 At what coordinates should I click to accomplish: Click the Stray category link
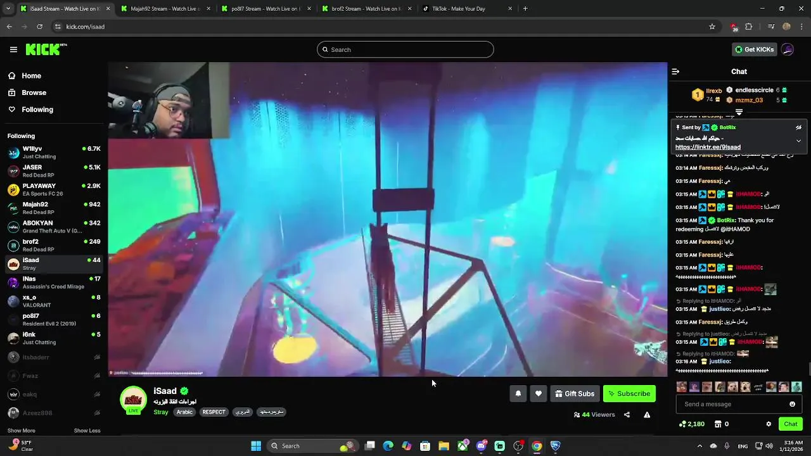pos(161,412)
